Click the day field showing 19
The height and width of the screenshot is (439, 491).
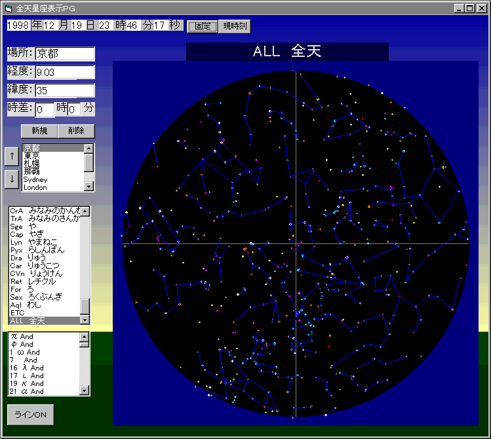(77, 25)
